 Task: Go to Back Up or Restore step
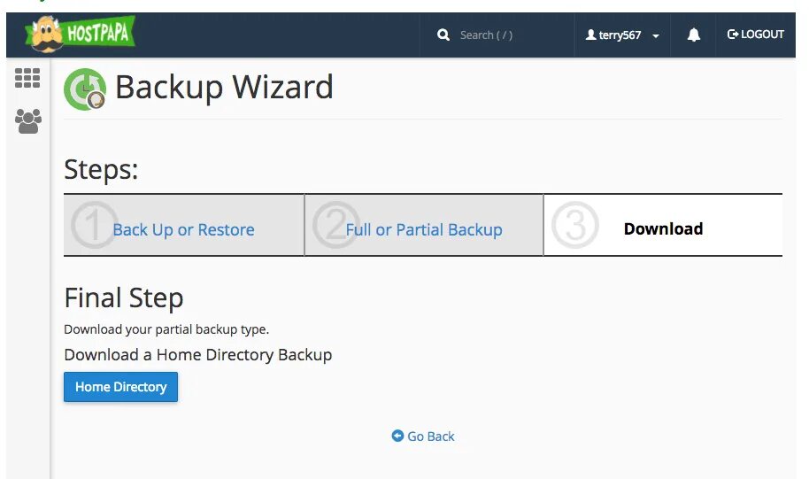tap(184, 229)
